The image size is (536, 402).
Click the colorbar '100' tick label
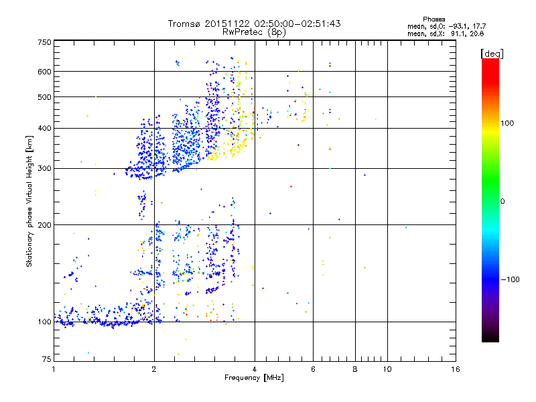tap(507, 123)
